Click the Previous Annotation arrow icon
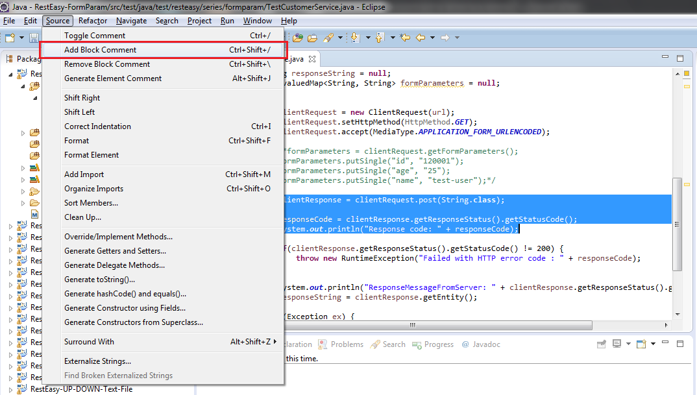The image size is (697, 395). (380, 38)
